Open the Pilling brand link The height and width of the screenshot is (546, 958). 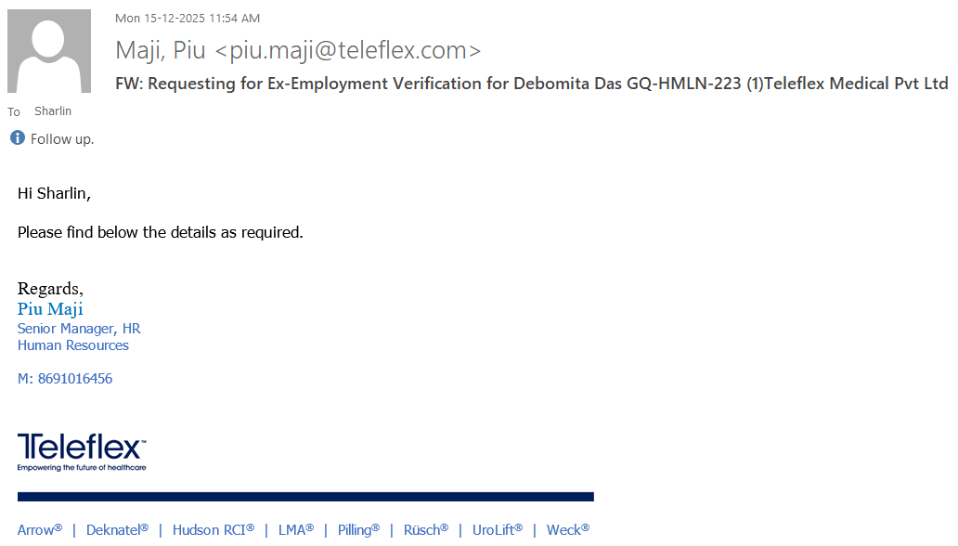click(358, 530)
